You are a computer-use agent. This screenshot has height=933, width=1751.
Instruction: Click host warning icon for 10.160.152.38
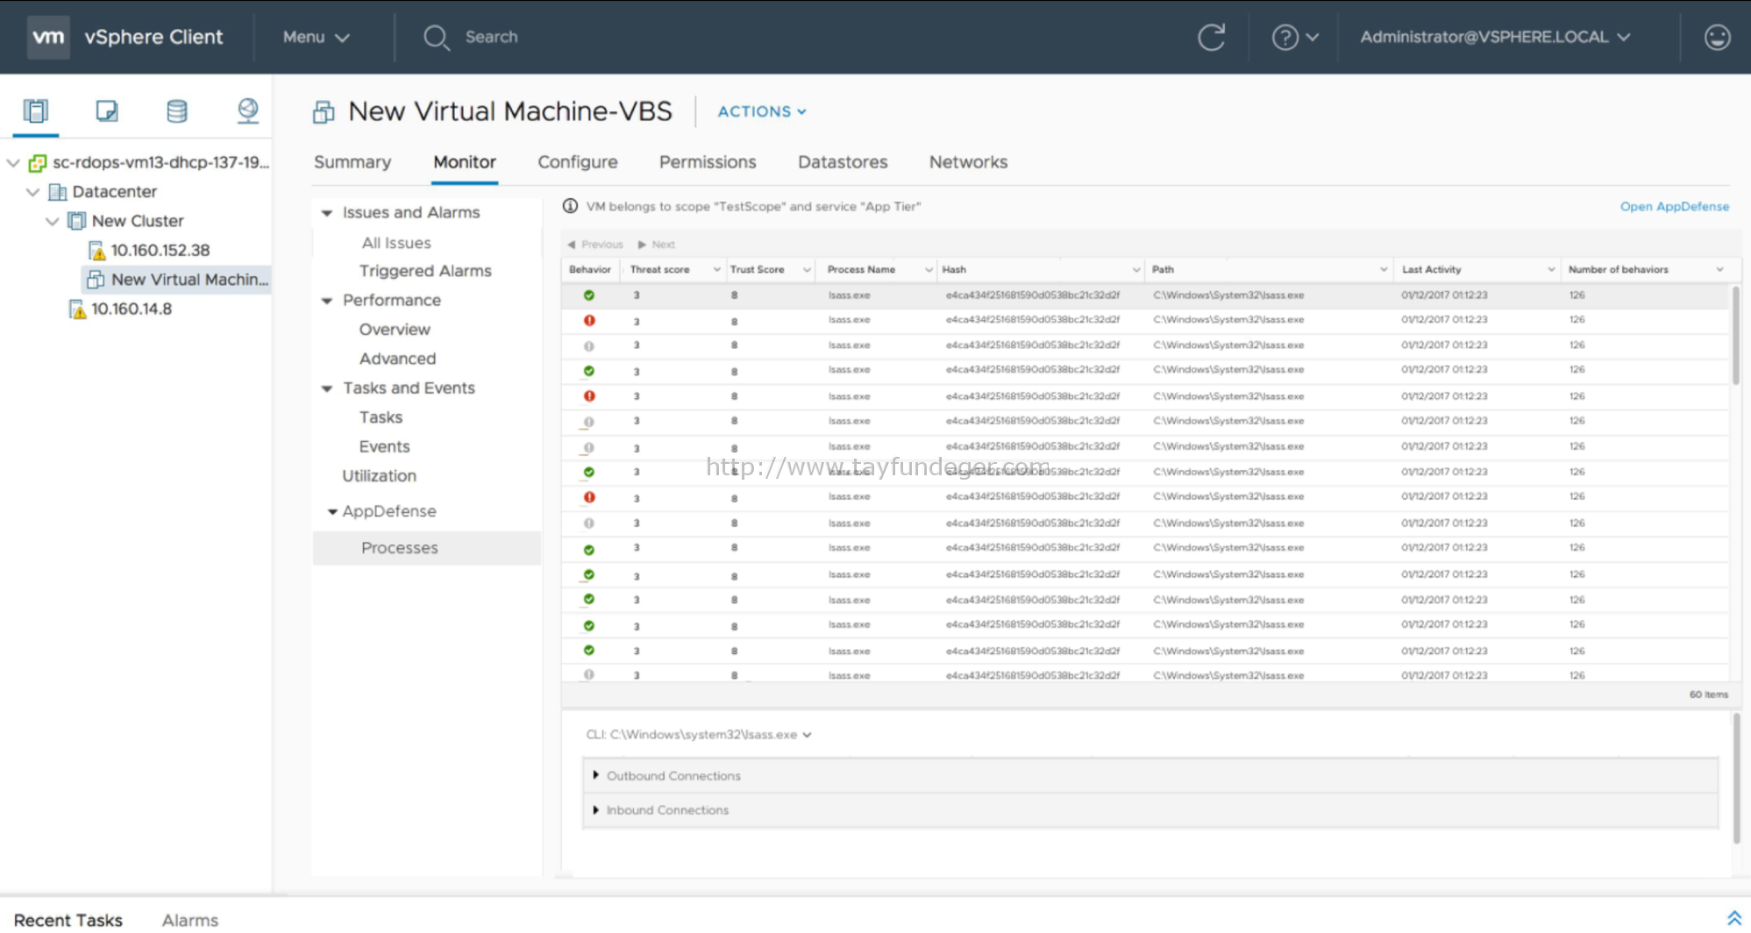[97, 251]
